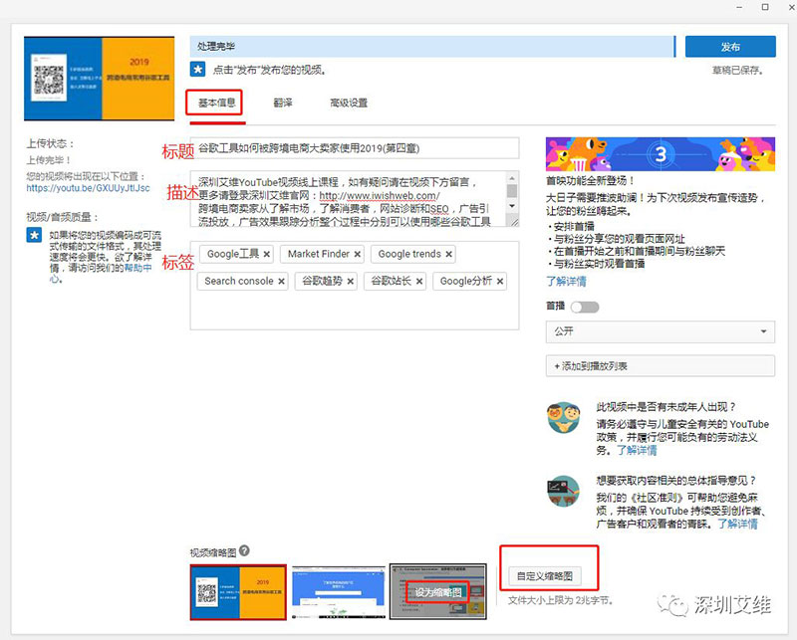Click the large video preview thumbnail
Viewport: 797px width, 640px height.
[x=99, y=79]
